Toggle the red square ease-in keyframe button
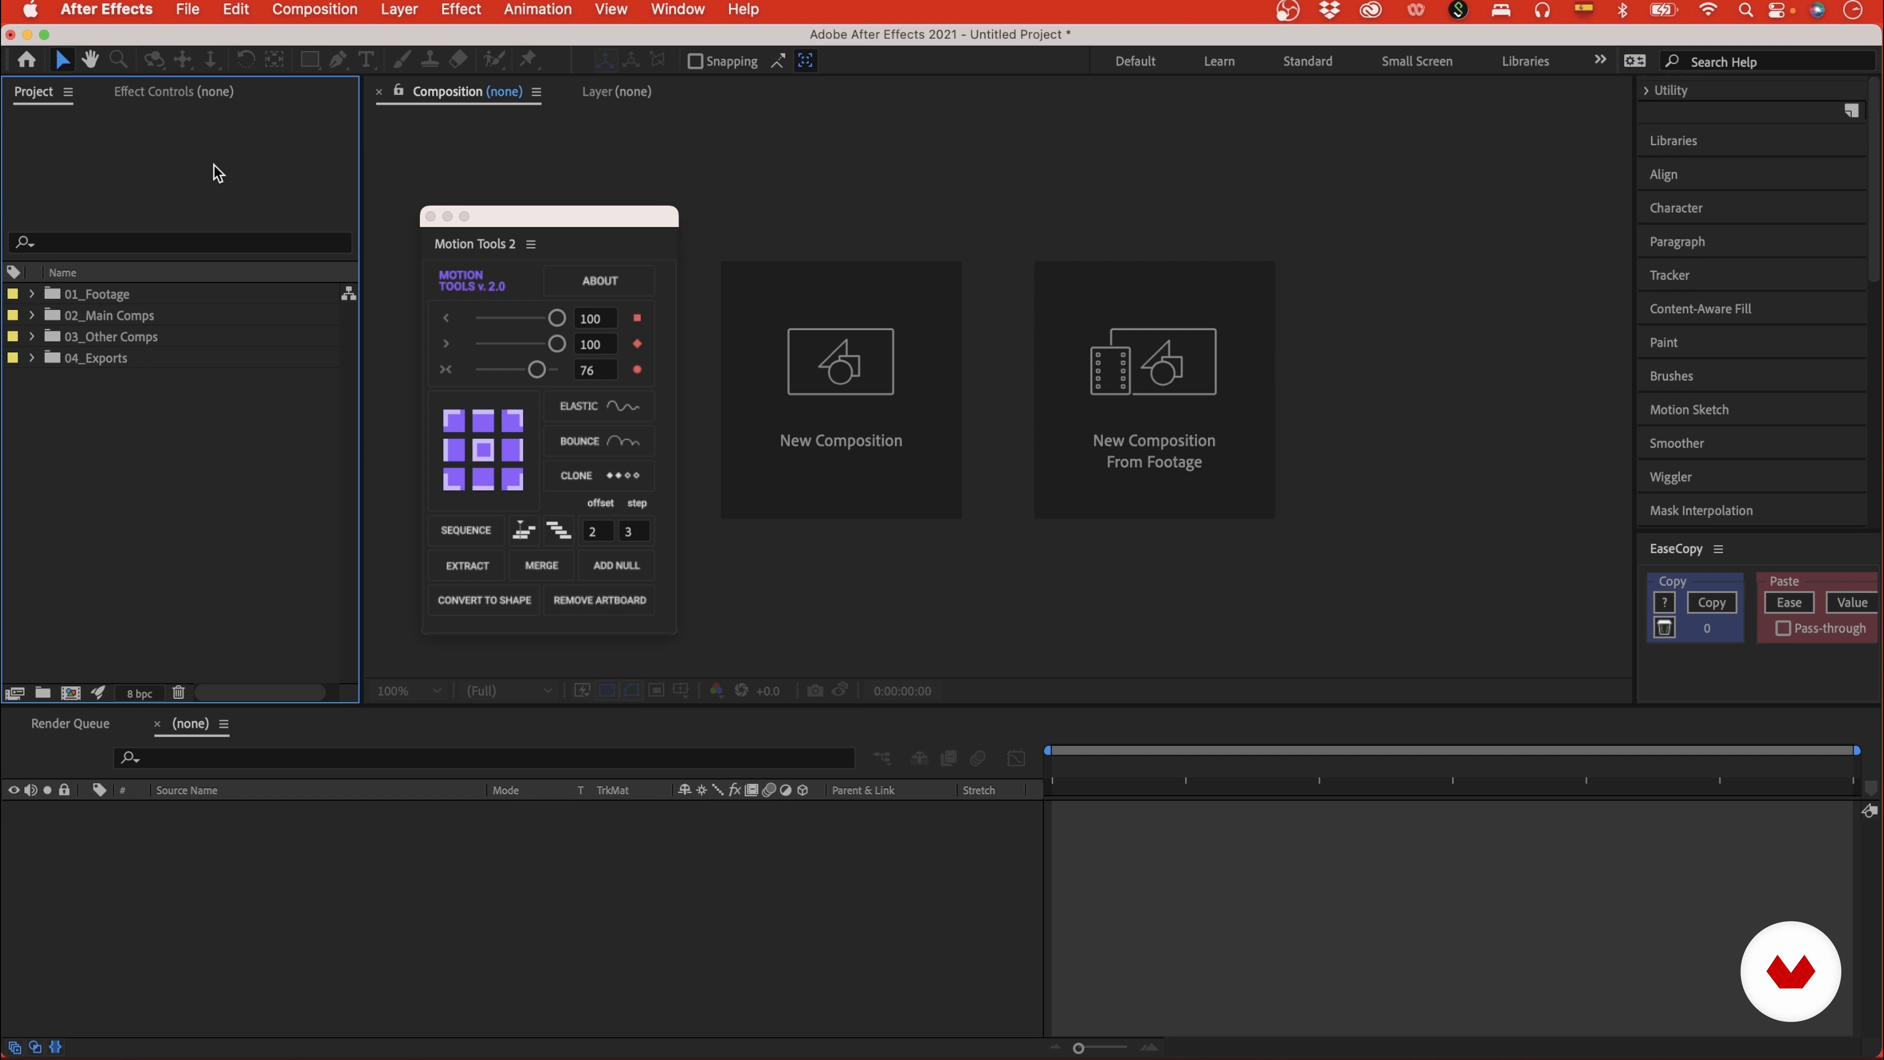Viewport: 1884px width, 1060px height. (x=637, y=318)
